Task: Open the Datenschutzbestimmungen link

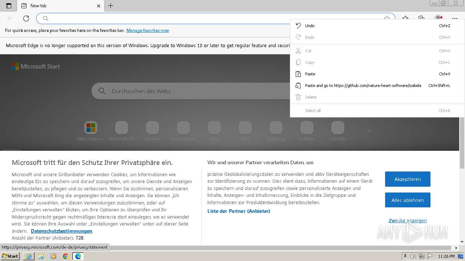Action: tap(61, 231)
